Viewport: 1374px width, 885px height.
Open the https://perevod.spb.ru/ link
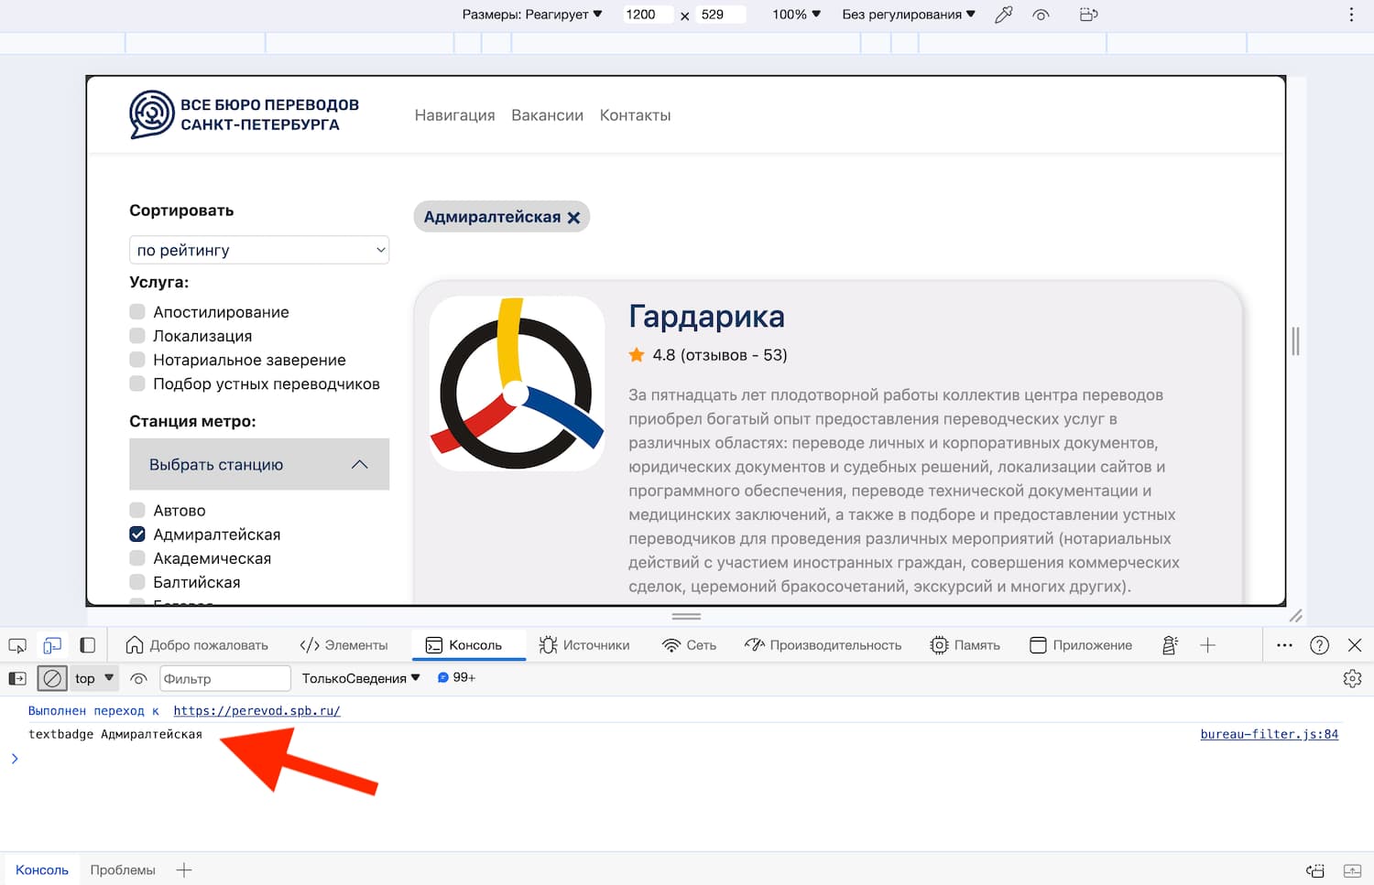(256, 710)
